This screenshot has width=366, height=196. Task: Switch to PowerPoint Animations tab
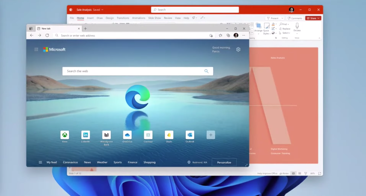coord(139,18)
